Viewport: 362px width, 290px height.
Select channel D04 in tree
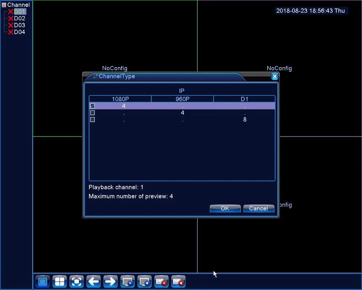pyautogui.click(x=20, y=32)
